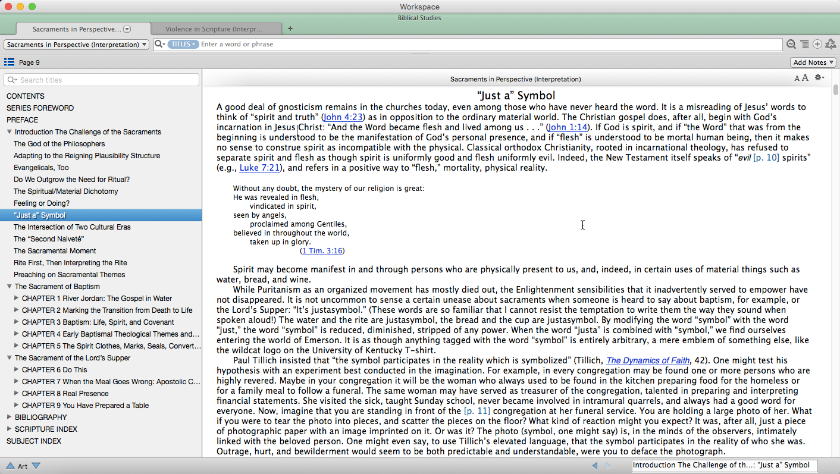The width and height of the screenshot is (840, 474).
Task: Open the search magnifier options menu
Action: [x=159, y=44]
